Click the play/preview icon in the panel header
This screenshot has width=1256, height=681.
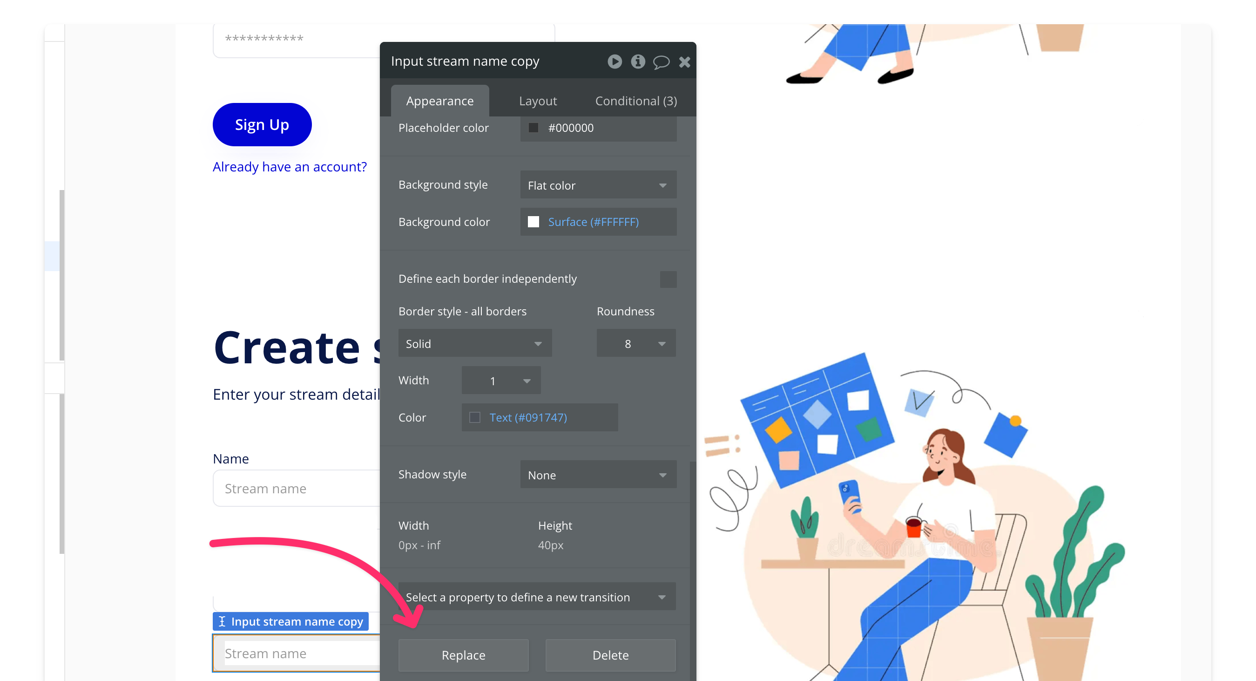coord(615,62)
